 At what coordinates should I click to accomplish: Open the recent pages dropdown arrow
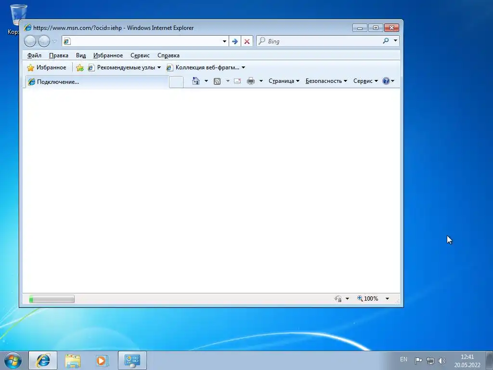point(55,41)
